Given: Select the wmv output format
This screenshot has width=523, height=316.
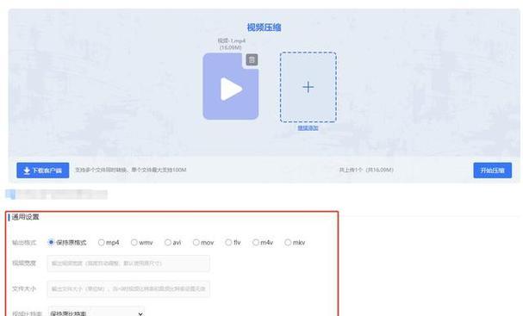Looking at the screenshot, I should (134, 242).
